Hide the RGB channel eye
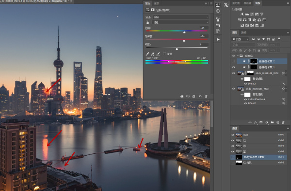This screenshot has width=291, height=191. point(233,135)
